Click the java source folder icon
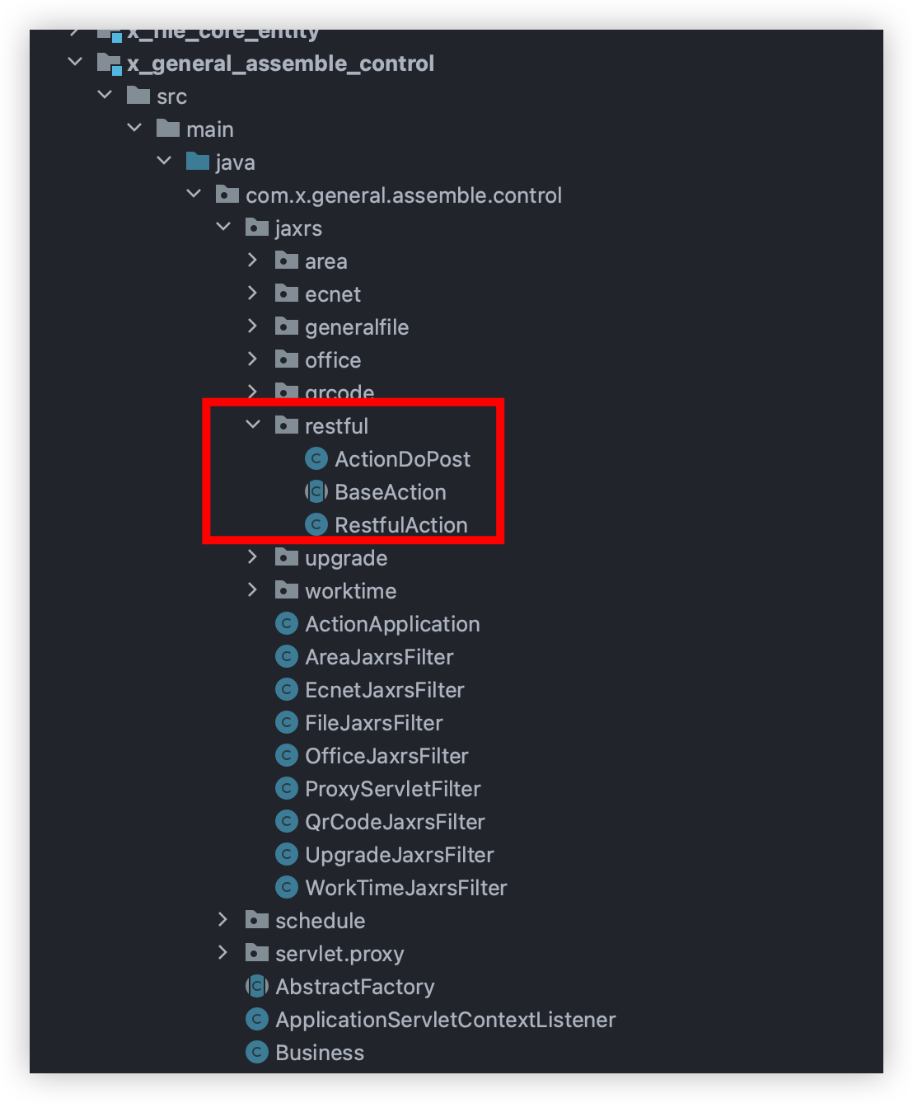913x1103 pixels. (x=198, y=162)
